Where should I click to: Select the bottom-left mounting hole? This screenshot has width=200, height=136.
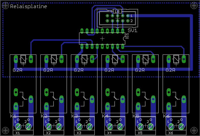pyautogui.click(x=6, y=130)
